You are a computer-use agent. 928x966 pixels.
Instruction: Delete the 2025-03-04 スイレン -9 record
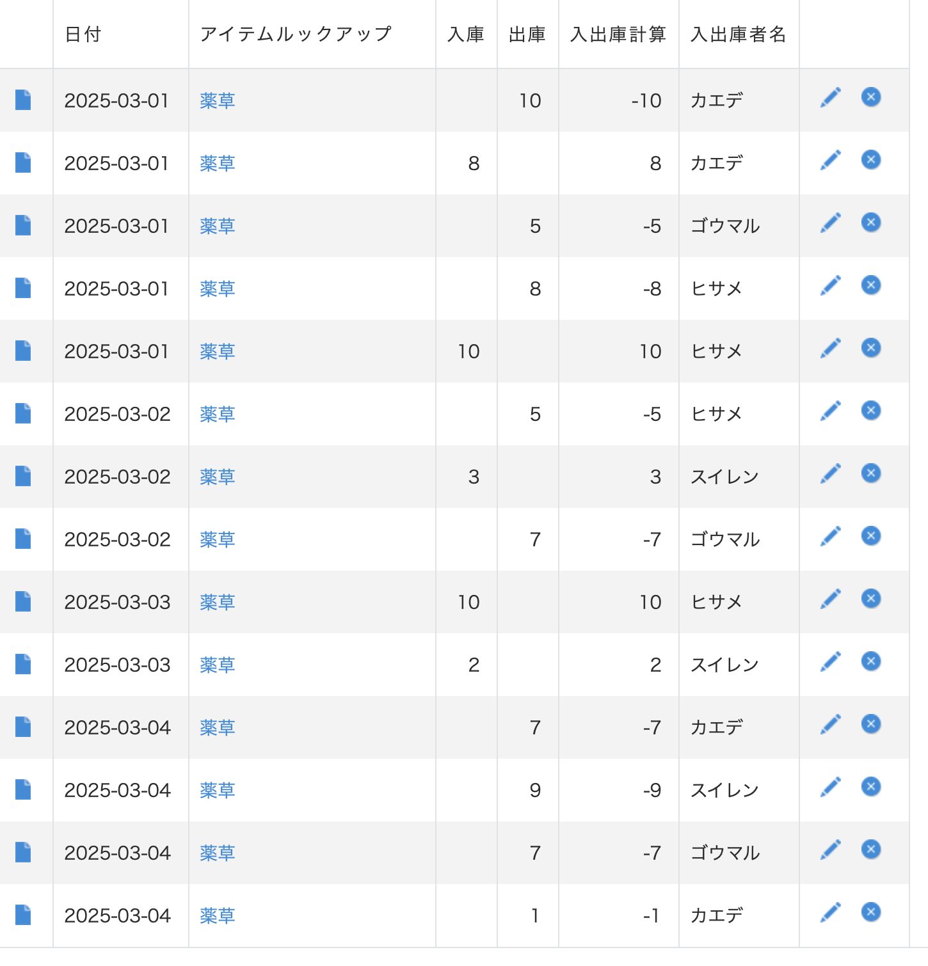pyautogui.click(x=870, y=787)
